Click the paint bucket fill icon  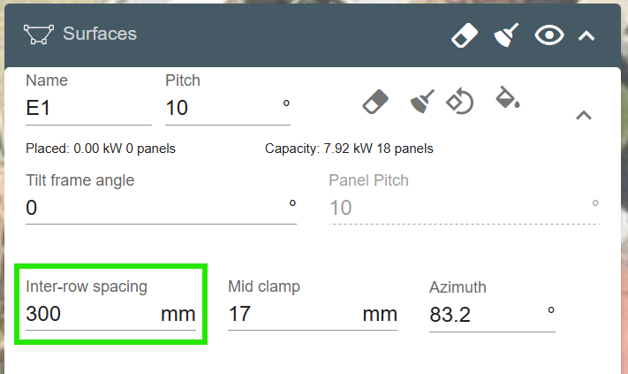507,97
